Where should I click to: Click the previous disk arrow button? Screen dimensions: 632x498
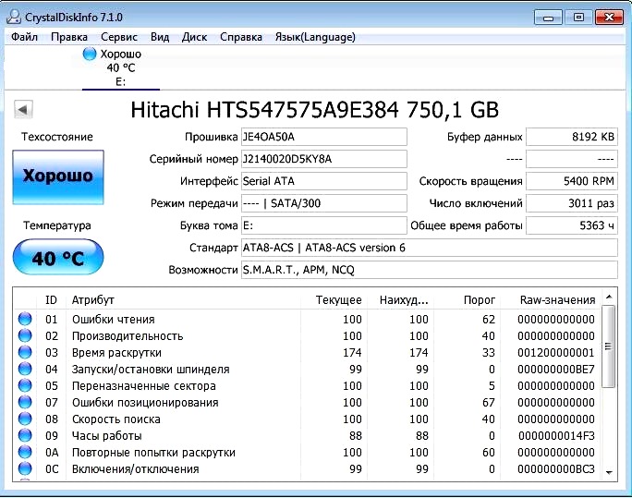click(x=23, y=109)
